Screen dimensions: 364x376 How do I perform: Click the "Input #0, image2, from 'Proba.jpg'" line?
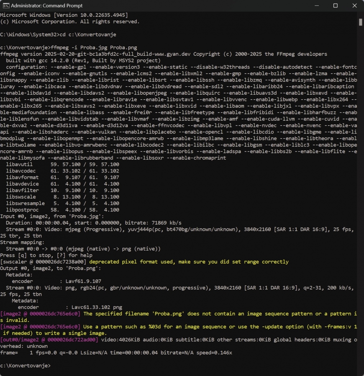click(x=52, y=216)
